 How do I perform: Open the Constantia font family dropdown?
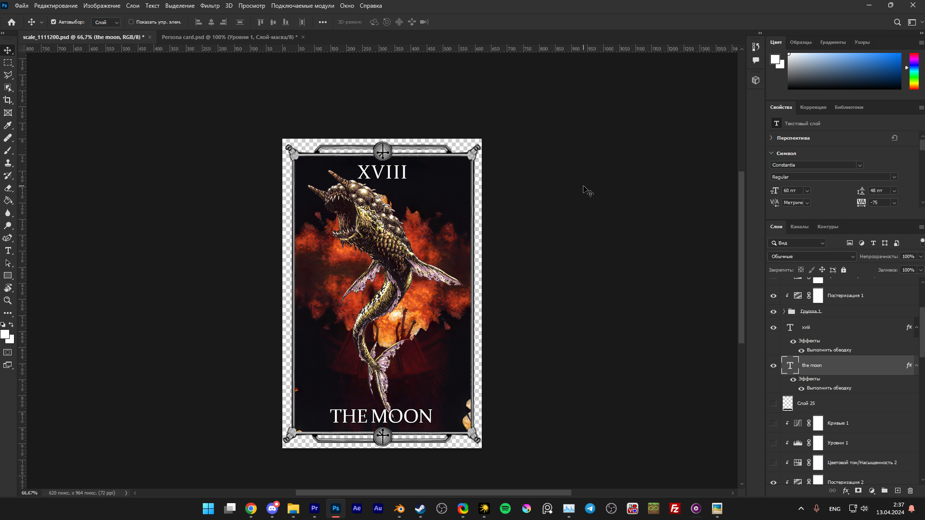click(x=859, y=165)
